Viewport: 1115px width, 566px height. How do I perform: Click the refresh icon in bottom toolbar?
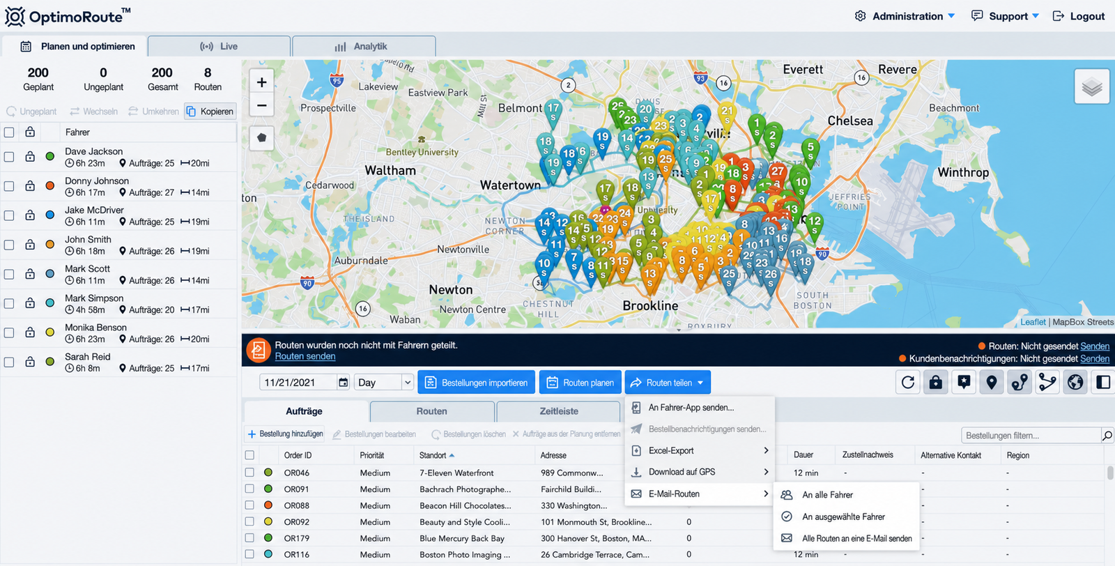[908, 382]
